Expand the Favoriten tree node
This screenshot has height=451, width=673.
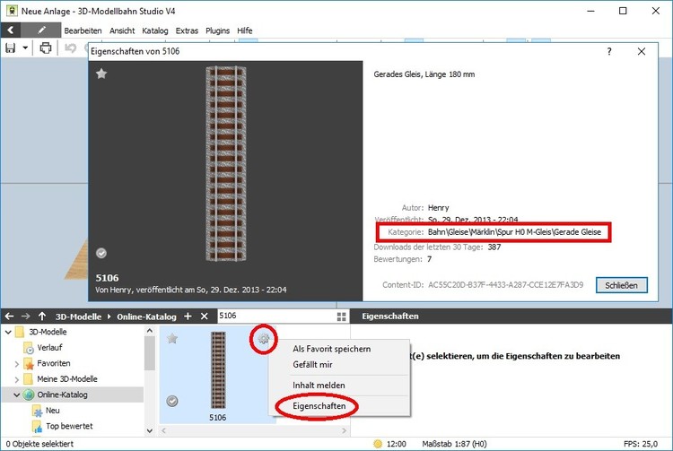tap(17, 364)
